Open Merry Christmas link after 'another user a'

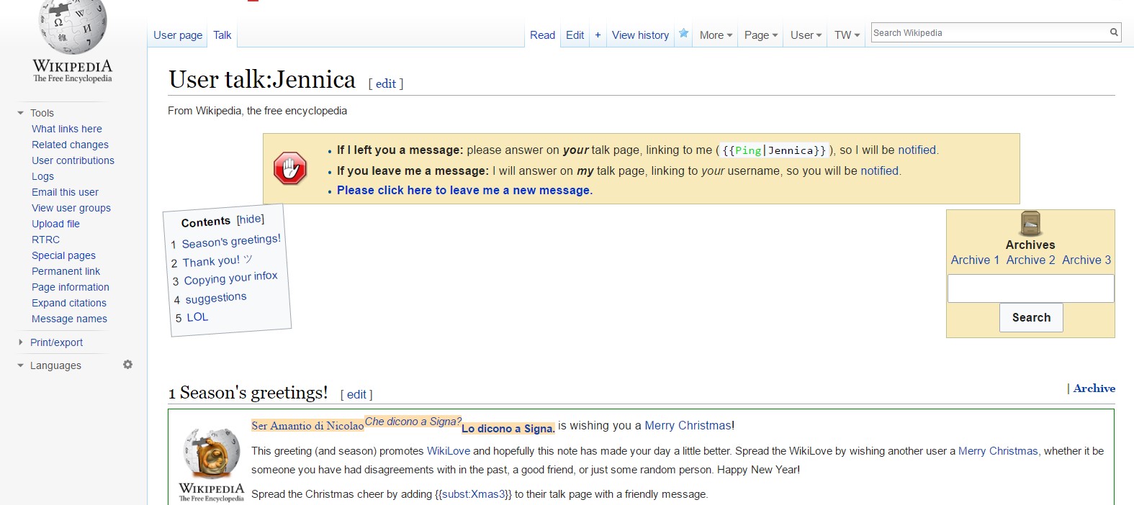coord(998,451)
